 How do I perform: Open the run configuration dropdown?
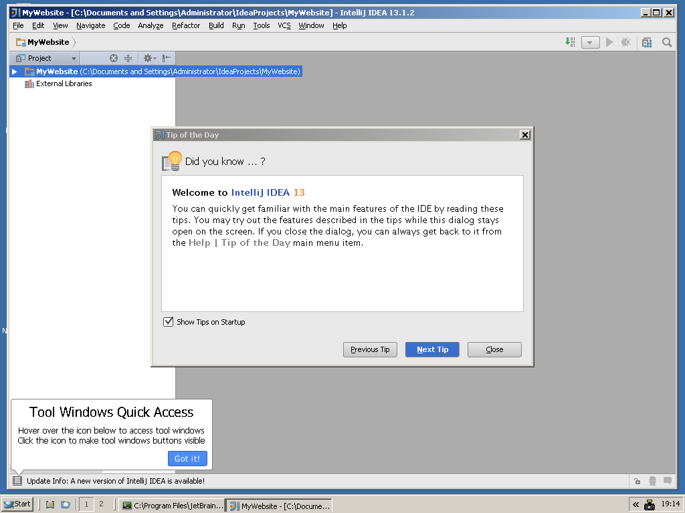tap(590, 42)
